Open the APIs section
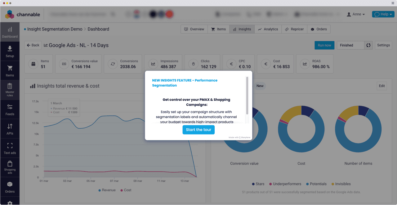The image size is (397, 205). point(10,128)
